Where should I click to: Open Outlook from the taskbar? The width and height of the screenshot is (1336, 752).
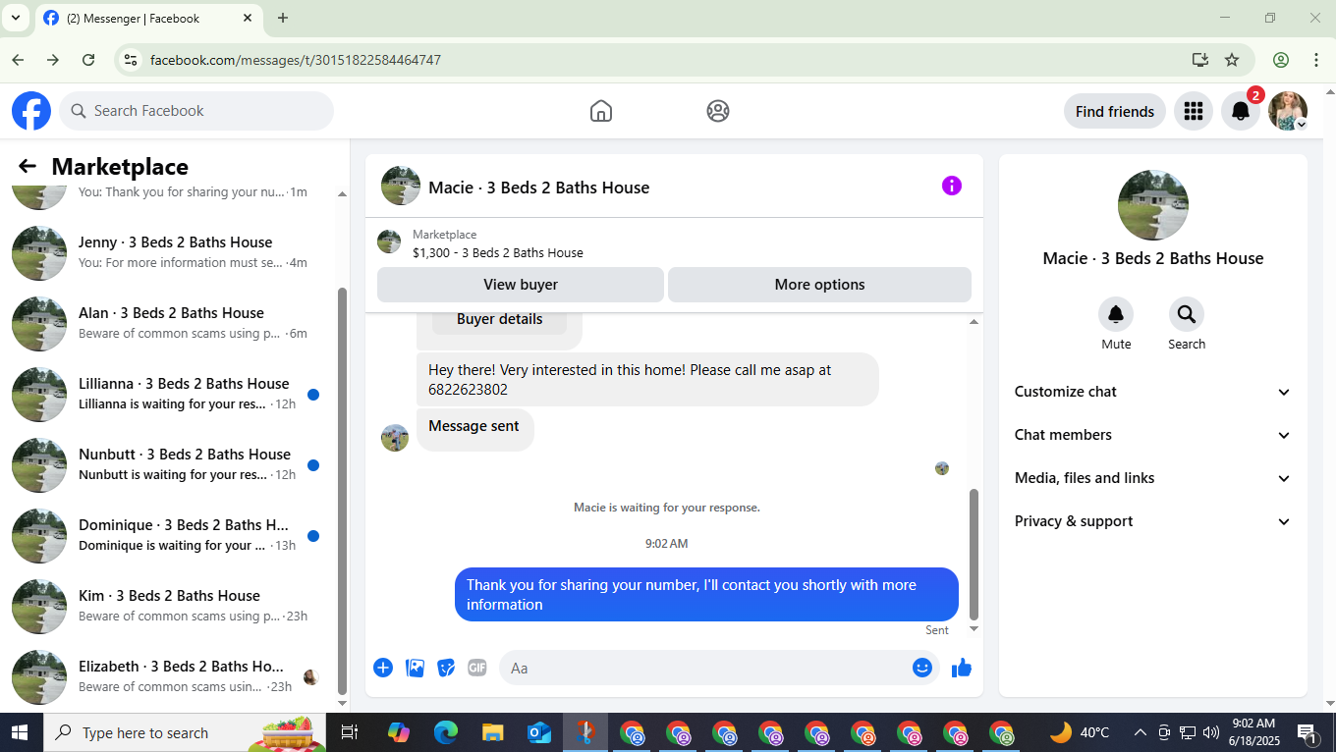pyautogui.click(x=539, y=732)
